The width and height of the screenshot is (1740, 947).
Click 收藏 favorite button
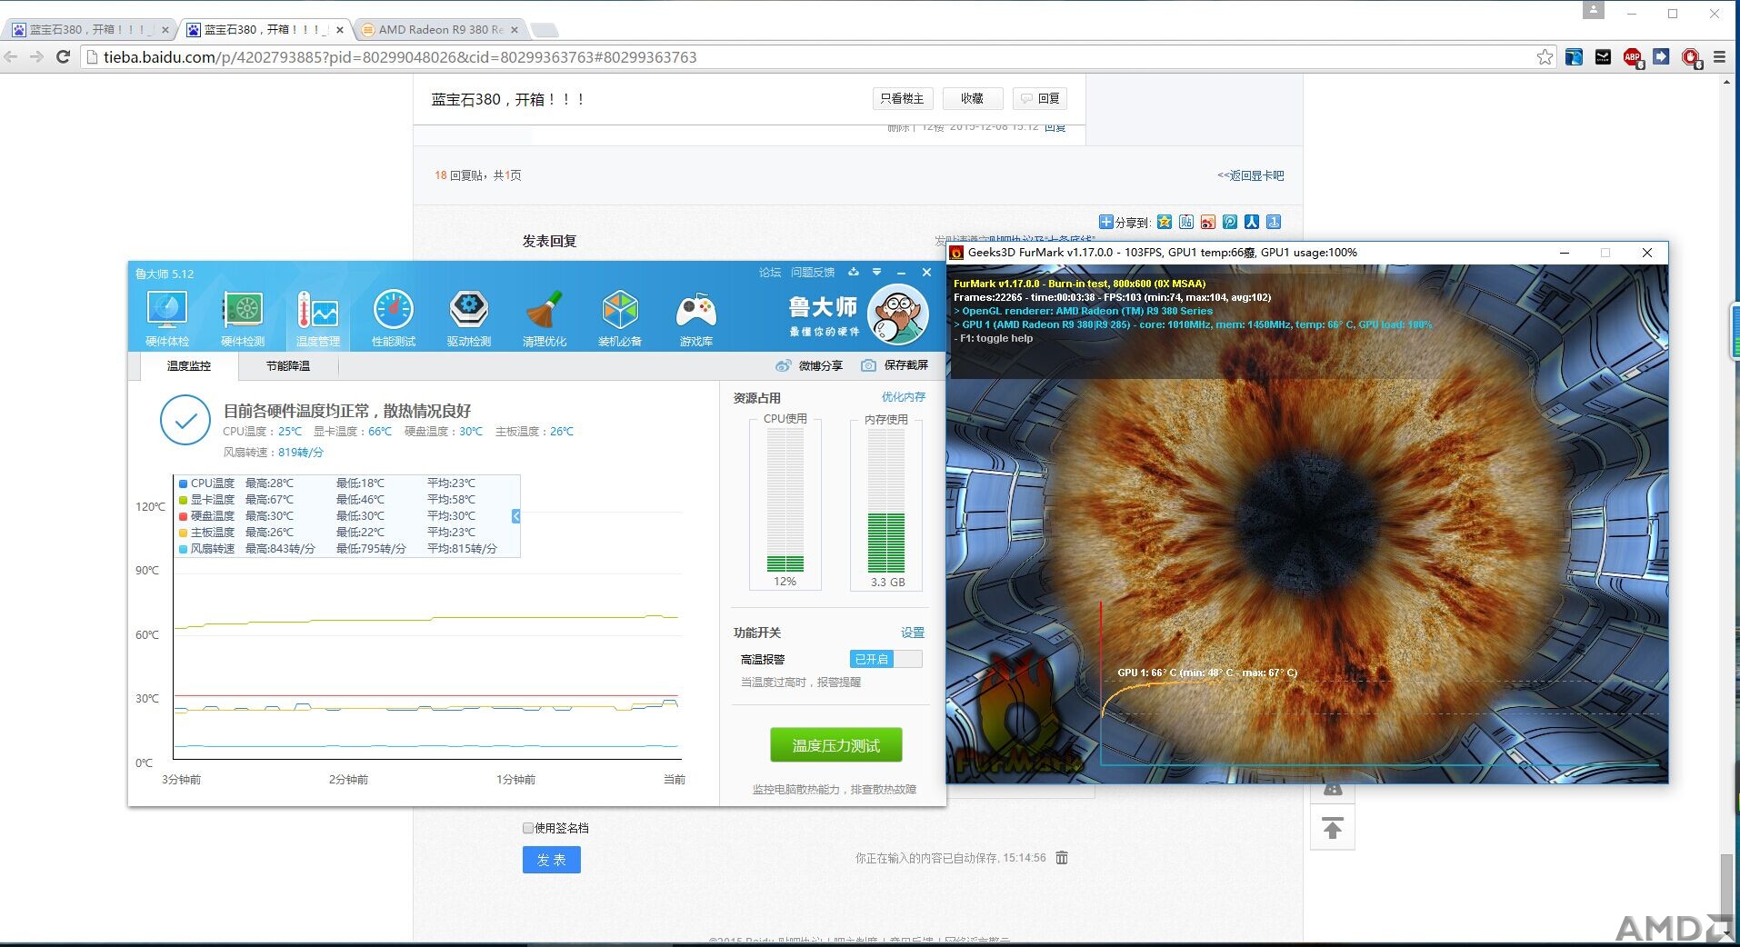973,98
